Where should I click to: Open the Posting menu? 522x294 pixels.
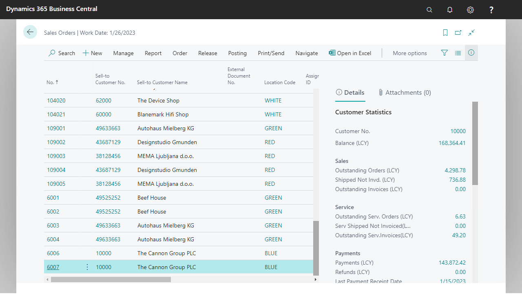pos(237,53)
